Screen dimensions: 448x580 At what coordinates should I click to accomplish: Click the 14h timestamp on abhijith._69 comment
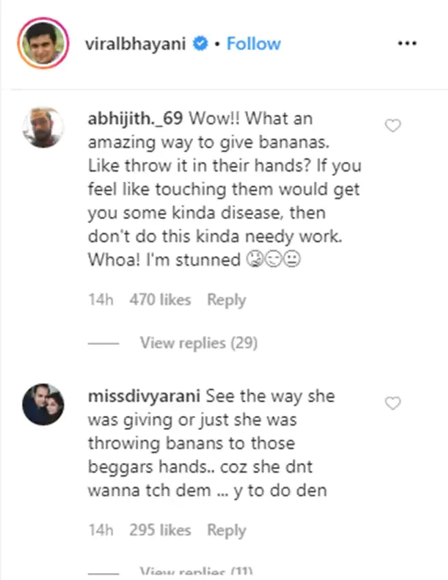tap(99, 300)
